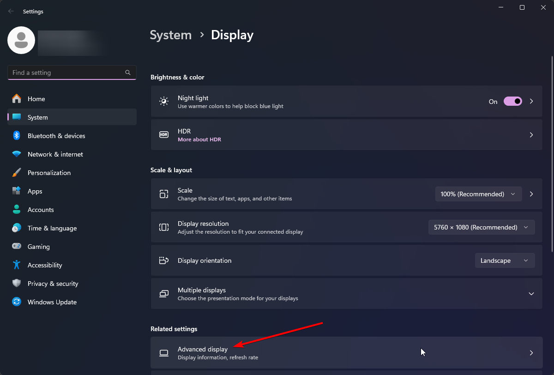
Task: Click the Night light label
Action: coord(193,98)
